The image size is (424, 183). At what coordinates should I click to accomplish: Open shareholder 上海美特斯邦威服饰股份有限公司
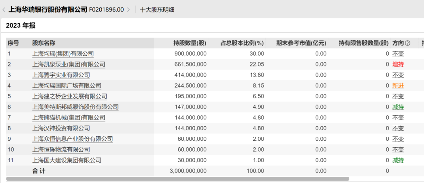click(75, 107)
